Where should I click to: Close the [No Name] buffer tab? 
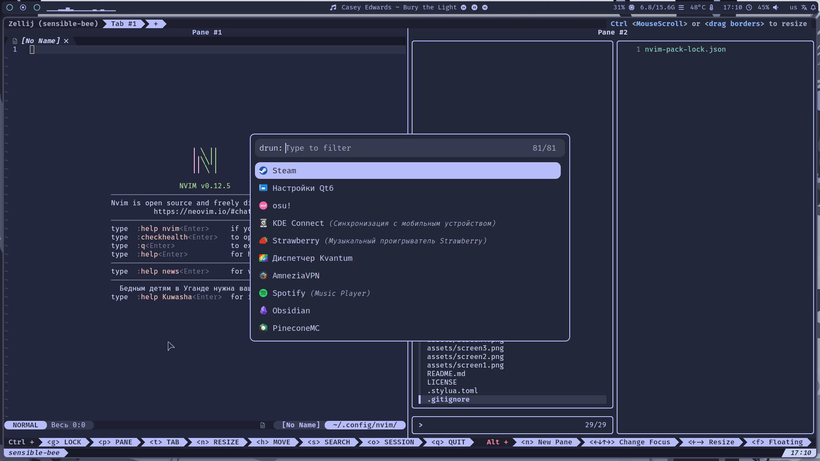[66, 41]
